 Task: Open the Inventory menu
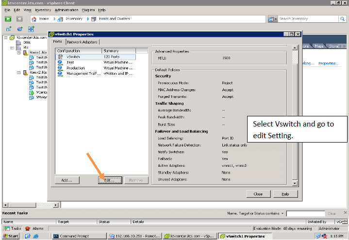coord(43,10)
